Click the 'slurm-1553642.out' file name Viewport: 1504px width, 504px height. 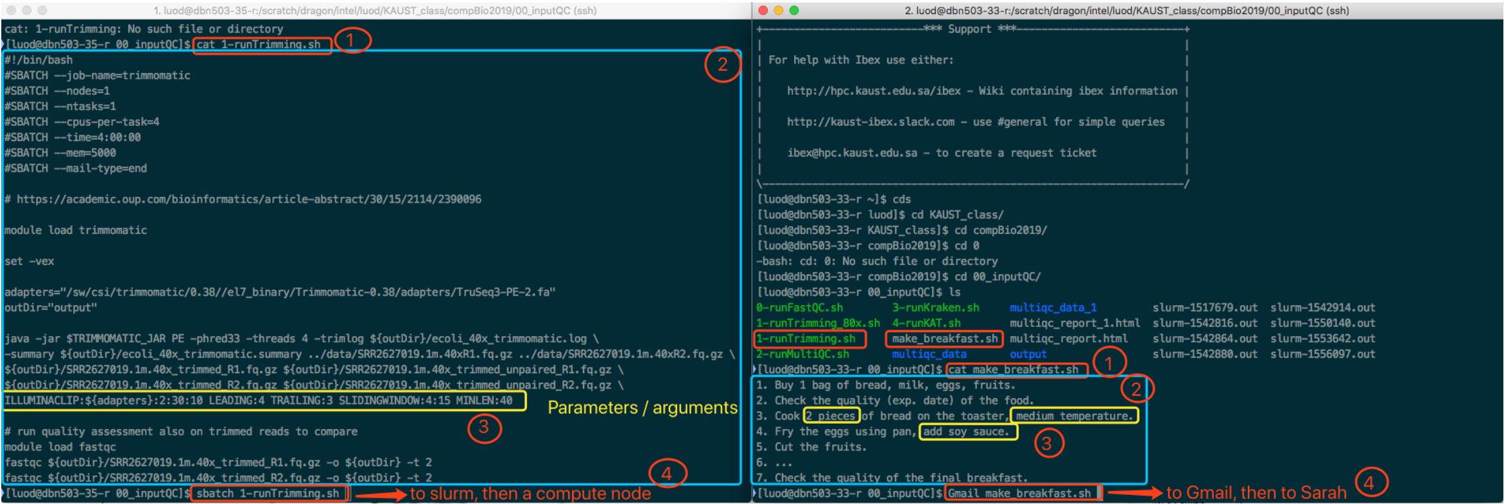pyautogui.click(x=1323, y=339)
